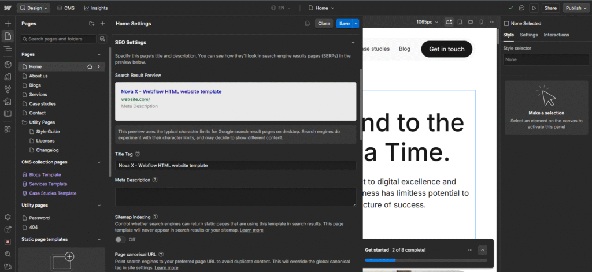592x272 pixels.
Task: Open Home page settings arrow
Action: 98,66
